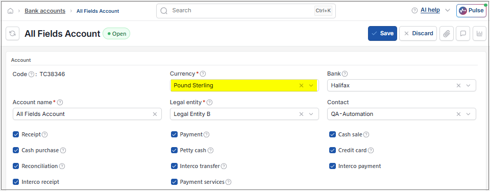Expand the Currency dropdown arrow
This screenshot has width=490, height=191.
pyautogui.click(x=311, y=85)
